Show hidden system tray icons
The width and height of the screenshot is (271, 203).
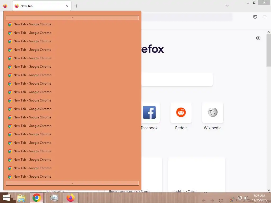(233, 198)
